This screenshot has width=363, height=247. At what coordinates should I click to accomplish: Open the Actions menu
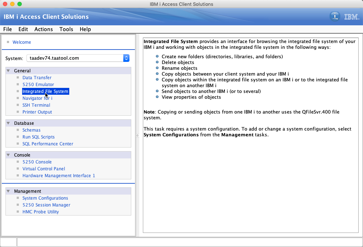(x=44, y=29)
